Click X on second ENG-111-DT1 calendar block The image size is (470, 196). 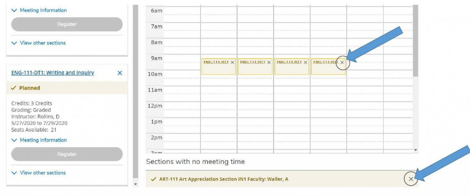pos(269,62)
